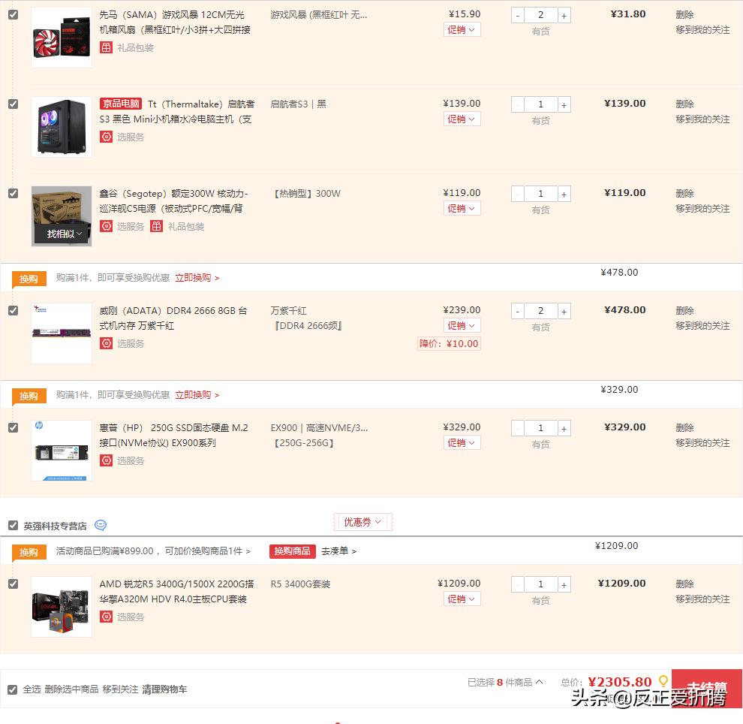
Task: Move Segotep power supply to 我的关注
Action: (702, 209)
